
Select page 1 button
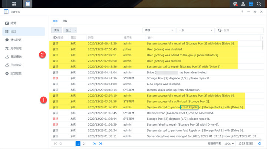tap(78, 143)
